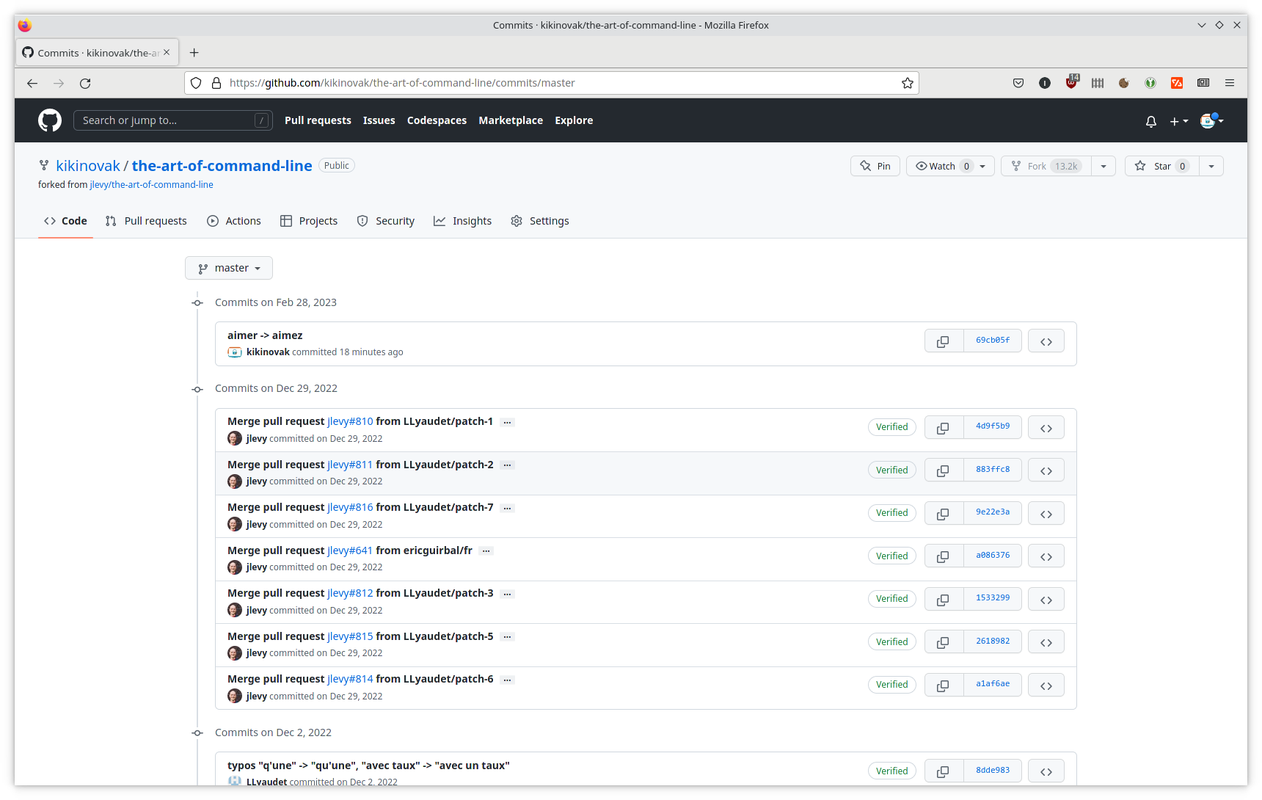Open the jlevy/the-art-of-command-line upstream link
This screenshot has width=1262, height=800.
point(151,185)
